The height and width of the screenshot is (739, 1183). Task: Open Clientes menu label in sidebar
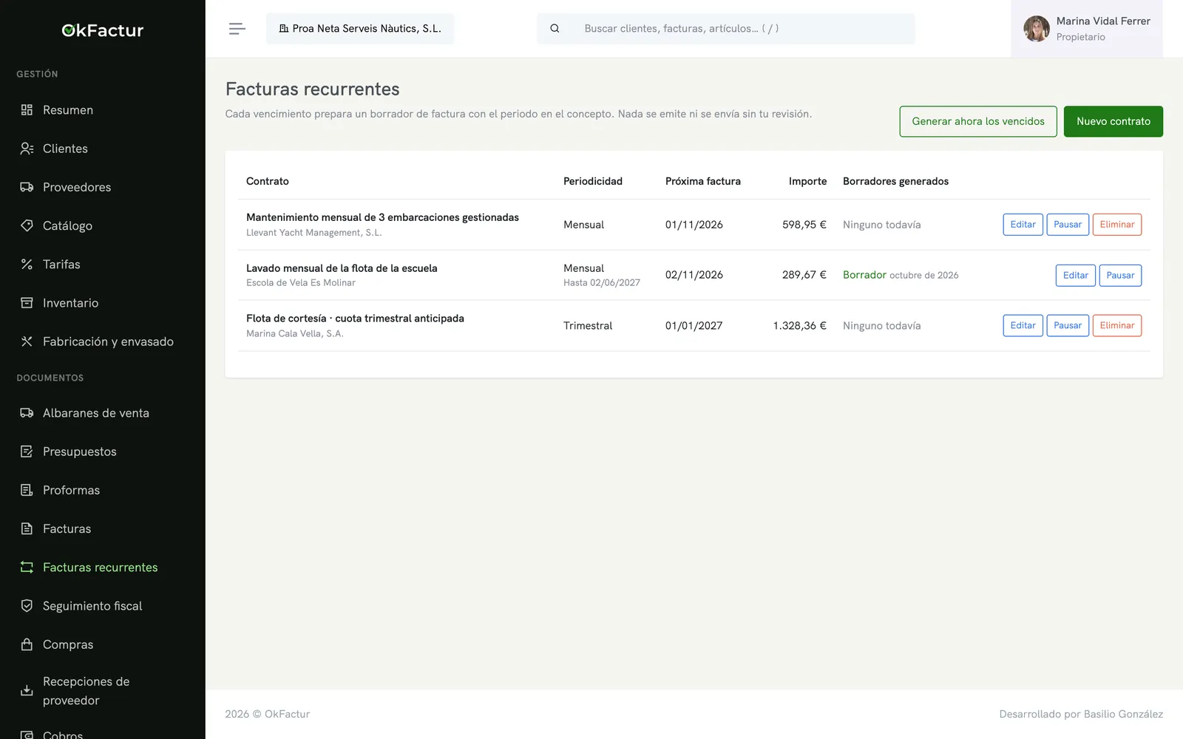coord(65,149)
